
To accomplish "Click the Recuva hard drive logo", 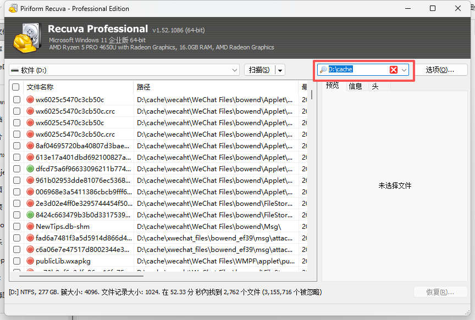I will pos(27,38).
